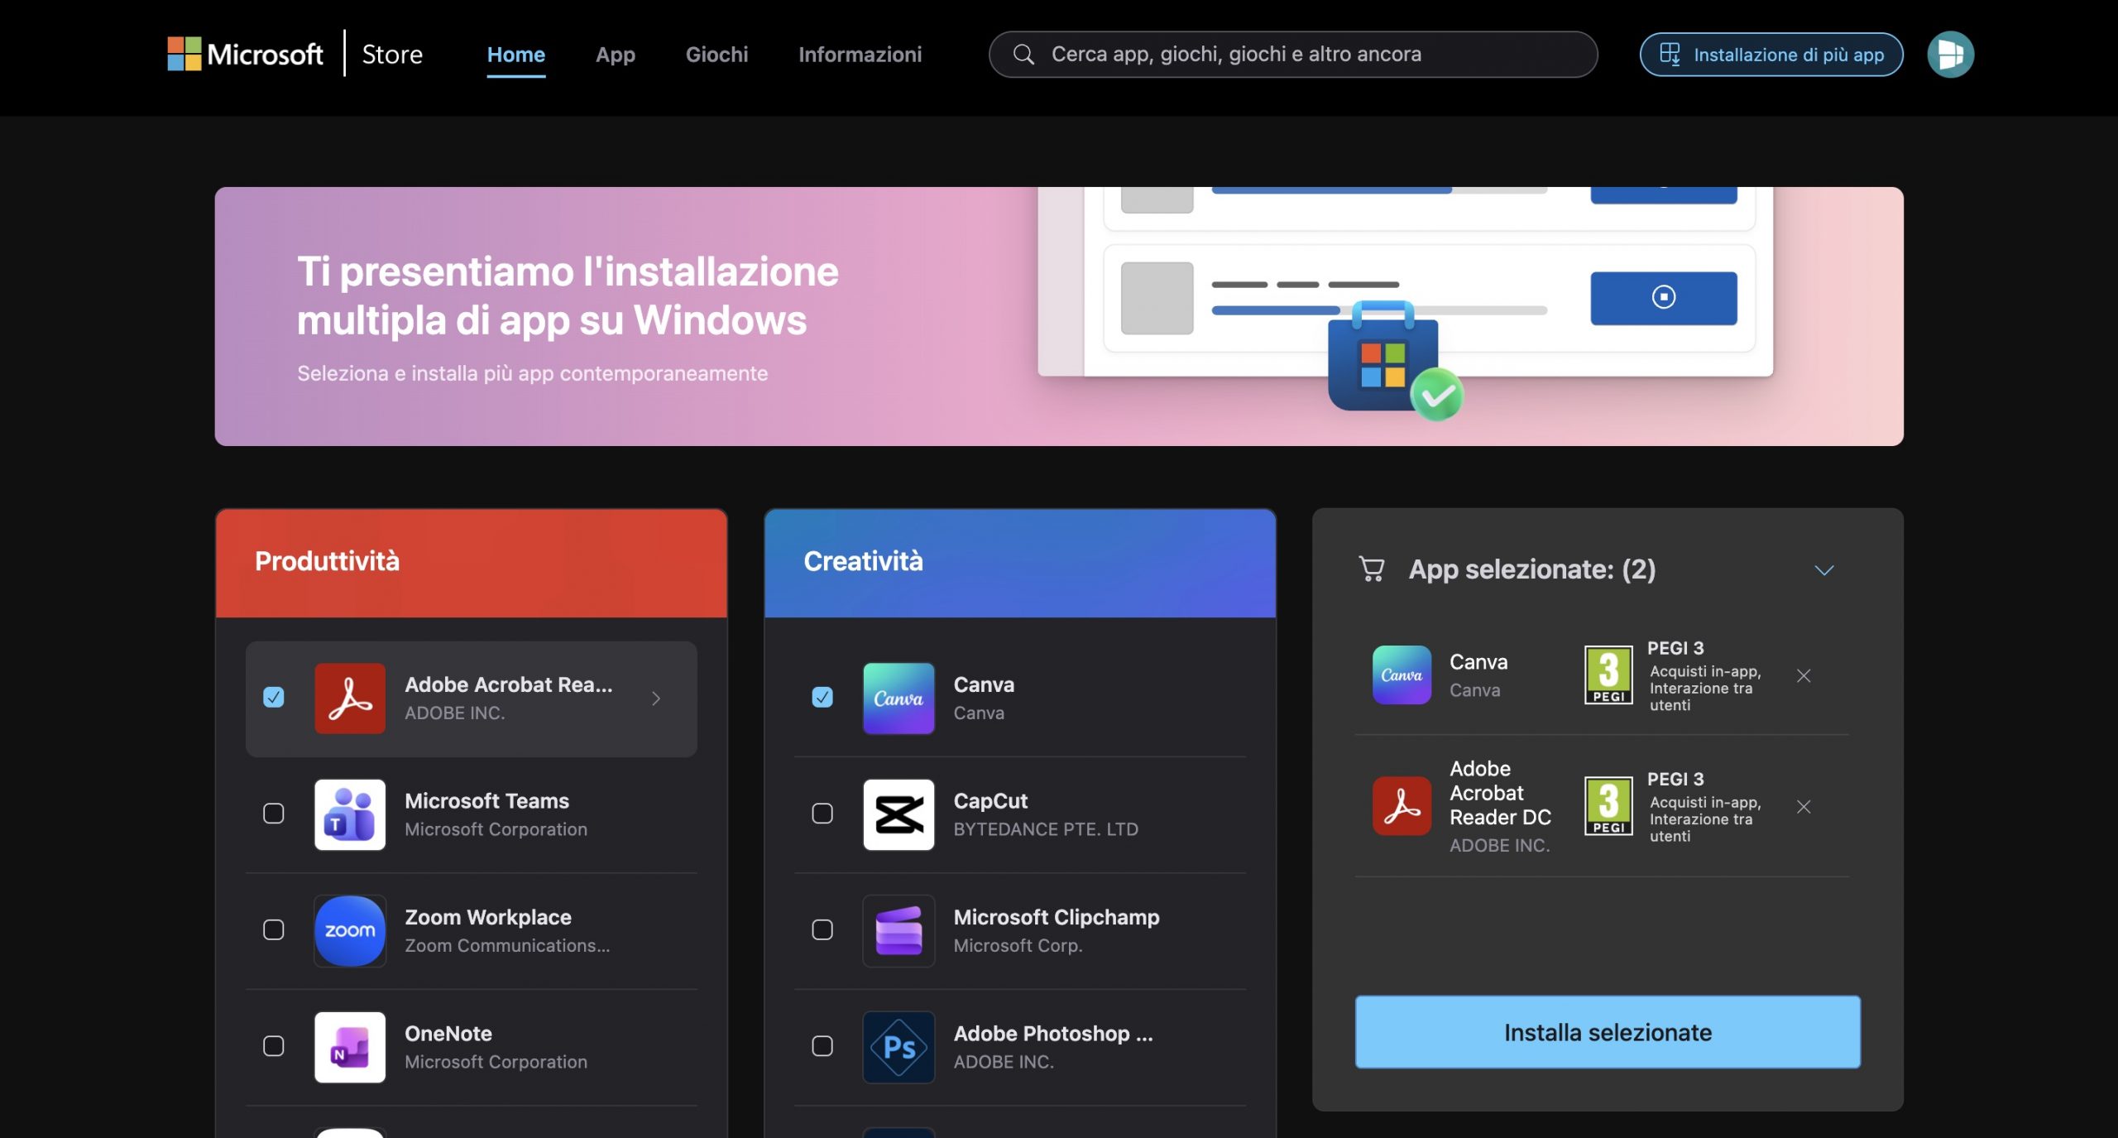This screenshot has width=2118, height=1138.
Task: Open the Adobe Photoshop app icon
Action: [898, 1047]
